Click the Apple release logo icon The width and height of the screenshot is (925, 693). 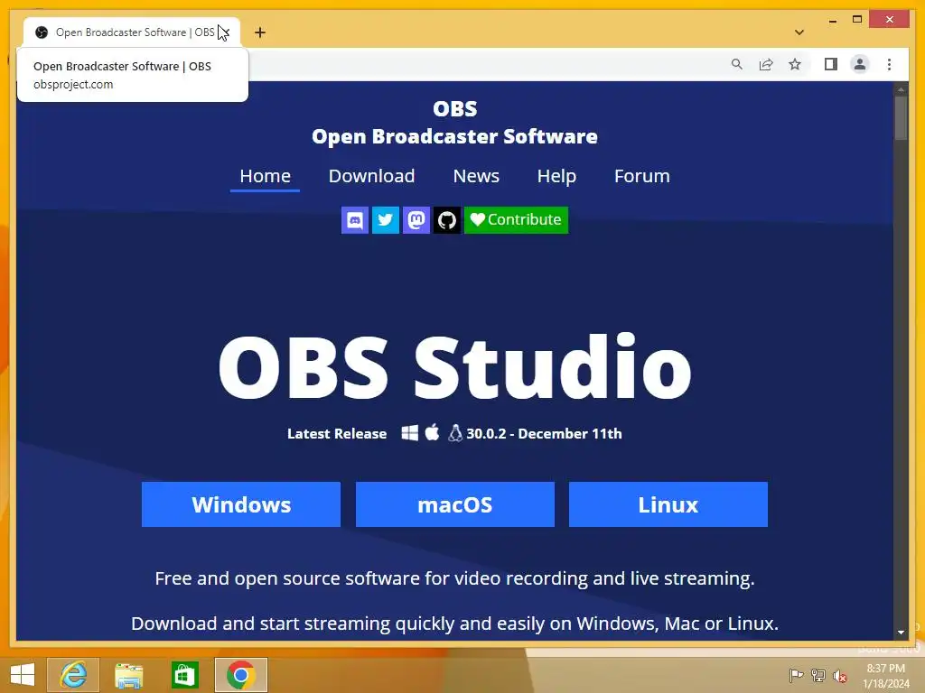(433, 432)
